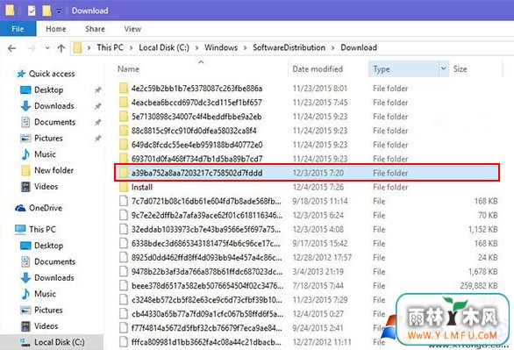Click pin icon beside Desktop
Screen dimensions: 514x350
coord(97,89)
